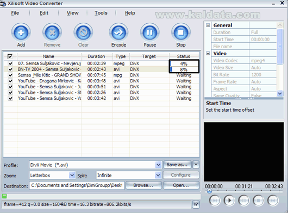The width and height of the screenshot is (288, 213).
Task: Uncheck the YouTube file lasting 00:03:42
Action: tap(10, 98)
